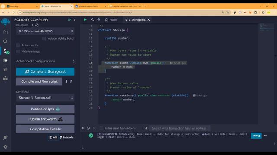Click Publish on Ipfs button
Viewport: 277px width, 155px height.
tap(45, 109)
